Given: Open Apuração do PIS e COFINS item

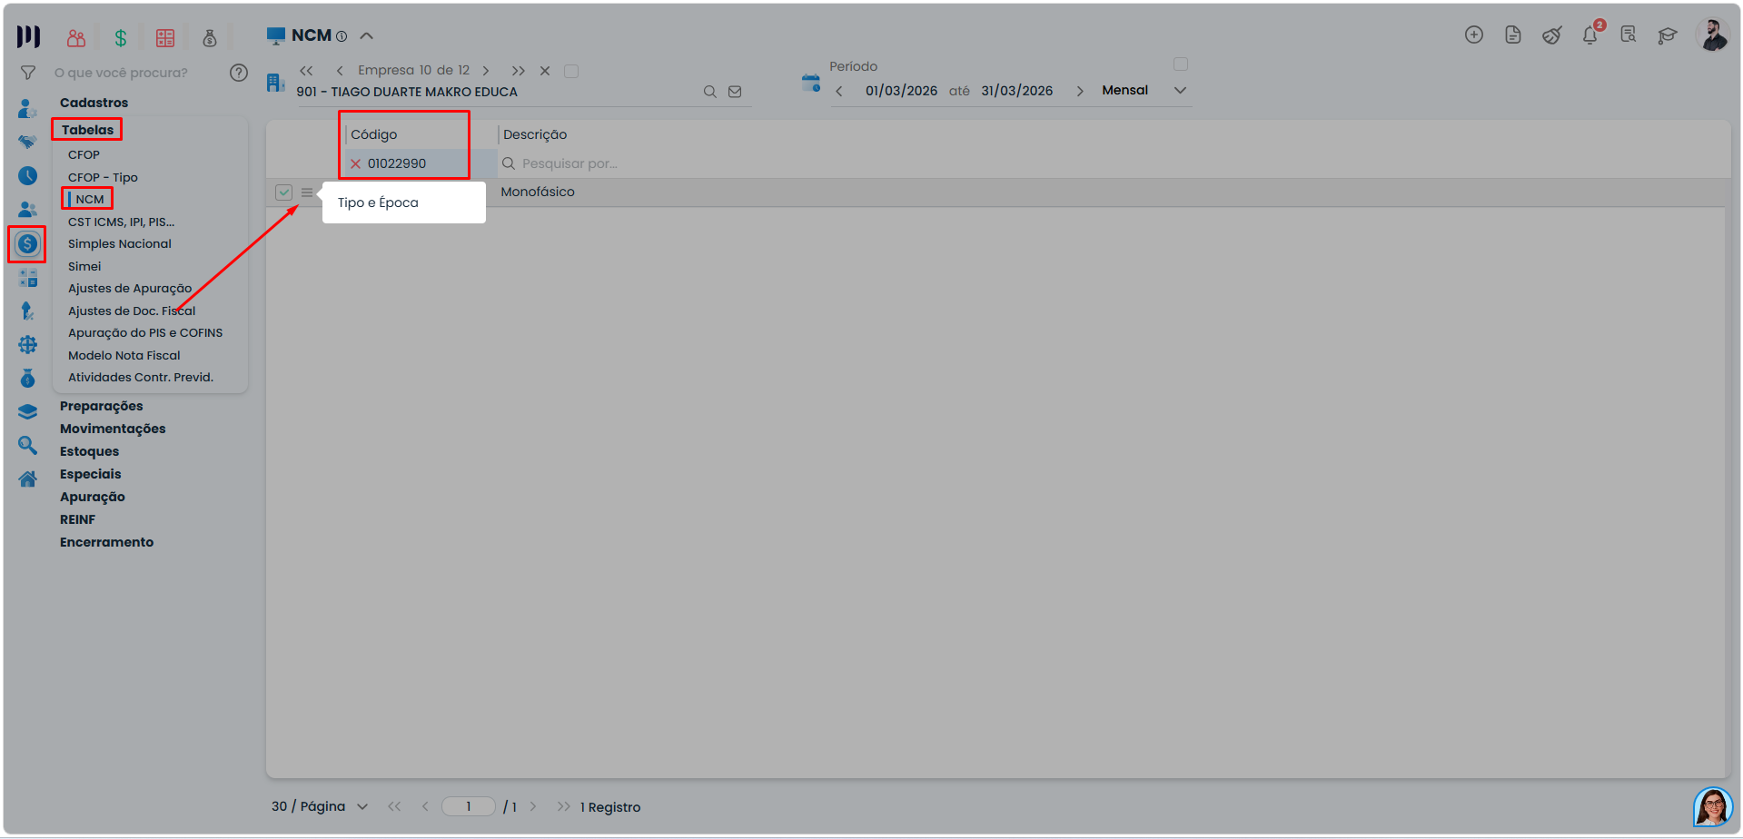Looking at the screenshot, I should (x=145, y=333).
